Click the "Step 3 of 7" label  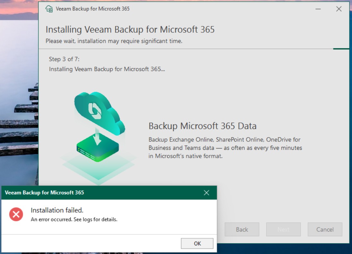[x=64, y=59]
